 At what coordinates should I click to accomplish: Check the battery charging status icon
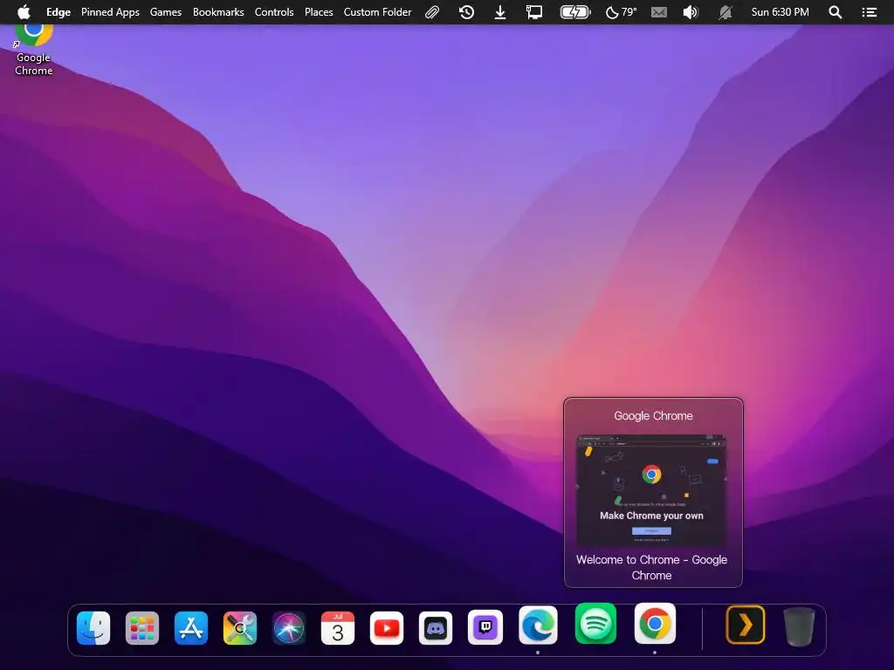[x=575, y=12]
